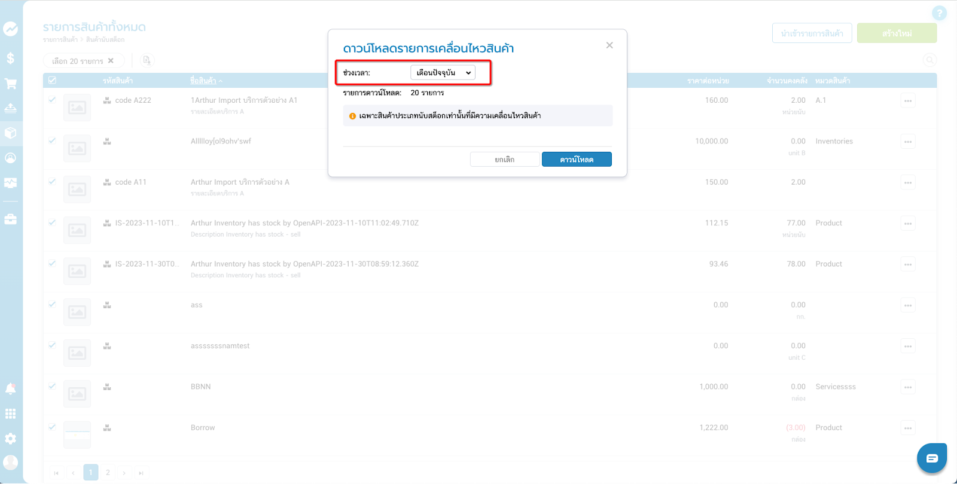957x484 pixels.
Task: Open the settings gear in sidebar
Action: (x=11, y=439)
